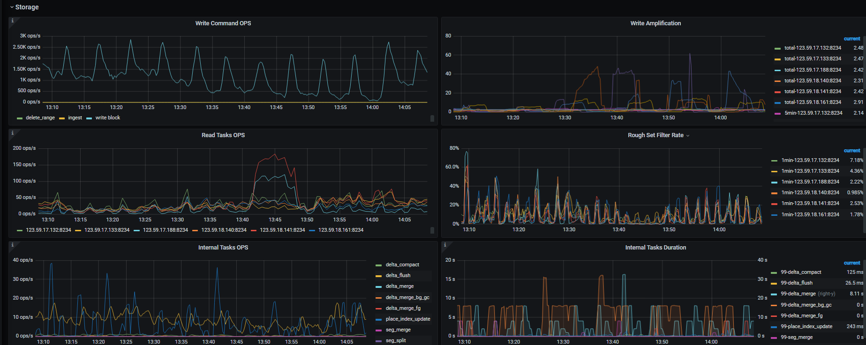This screenshot has width=866, height=345.
Task: Click the ingest legend color swatch
Action: pos(62,118)
